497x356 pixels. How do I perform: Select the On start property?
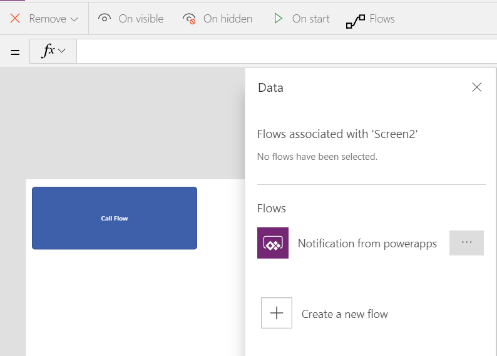tap(302, 19)
